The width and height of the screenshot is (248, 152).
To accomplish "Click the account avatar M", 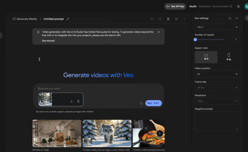I will [246, 7].
